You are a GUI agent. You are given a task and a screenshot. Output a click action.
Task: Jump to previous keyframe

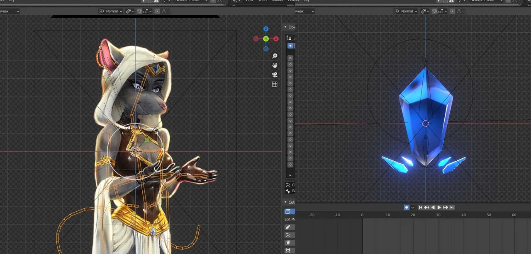pos(427,207)
